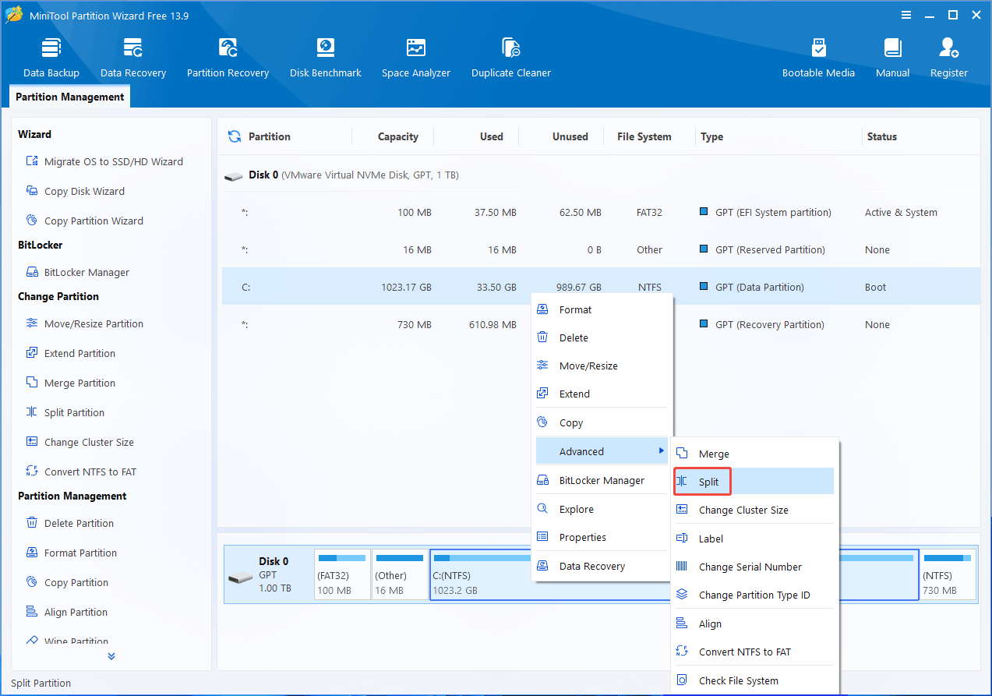Select Merge in Advanced submenu
Viewport: 992px width, 696px height.
click(x=754, y=454)
